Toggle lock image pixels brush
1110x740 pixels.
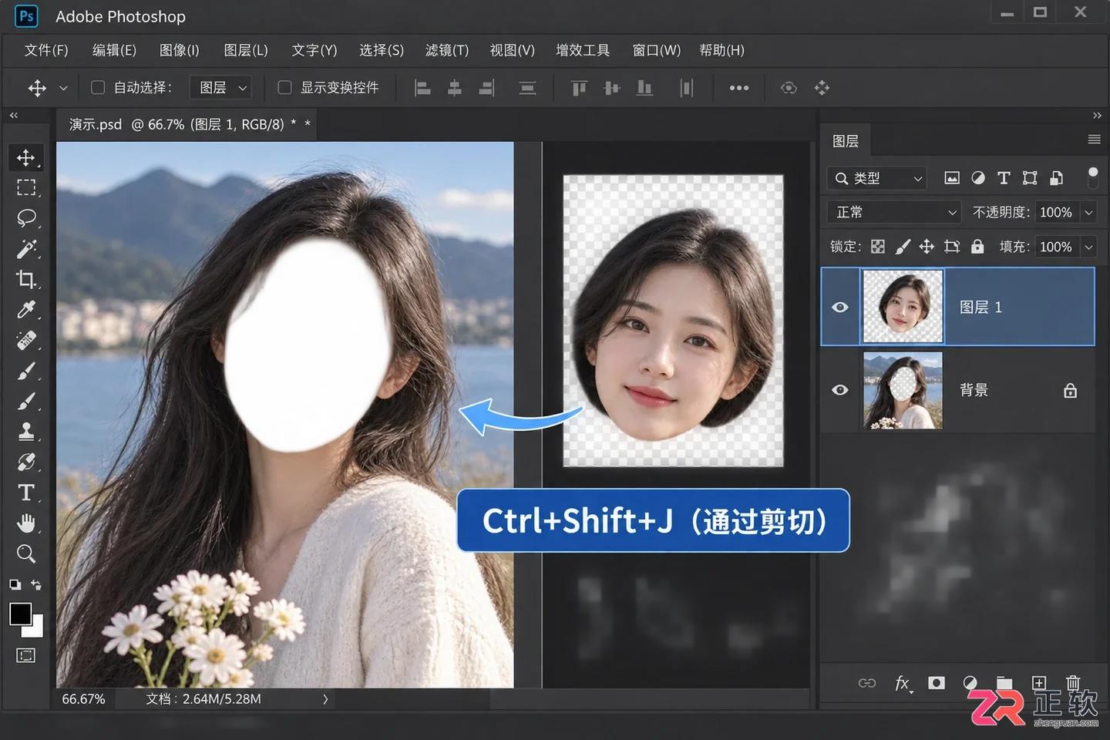(x=903, y=247)
